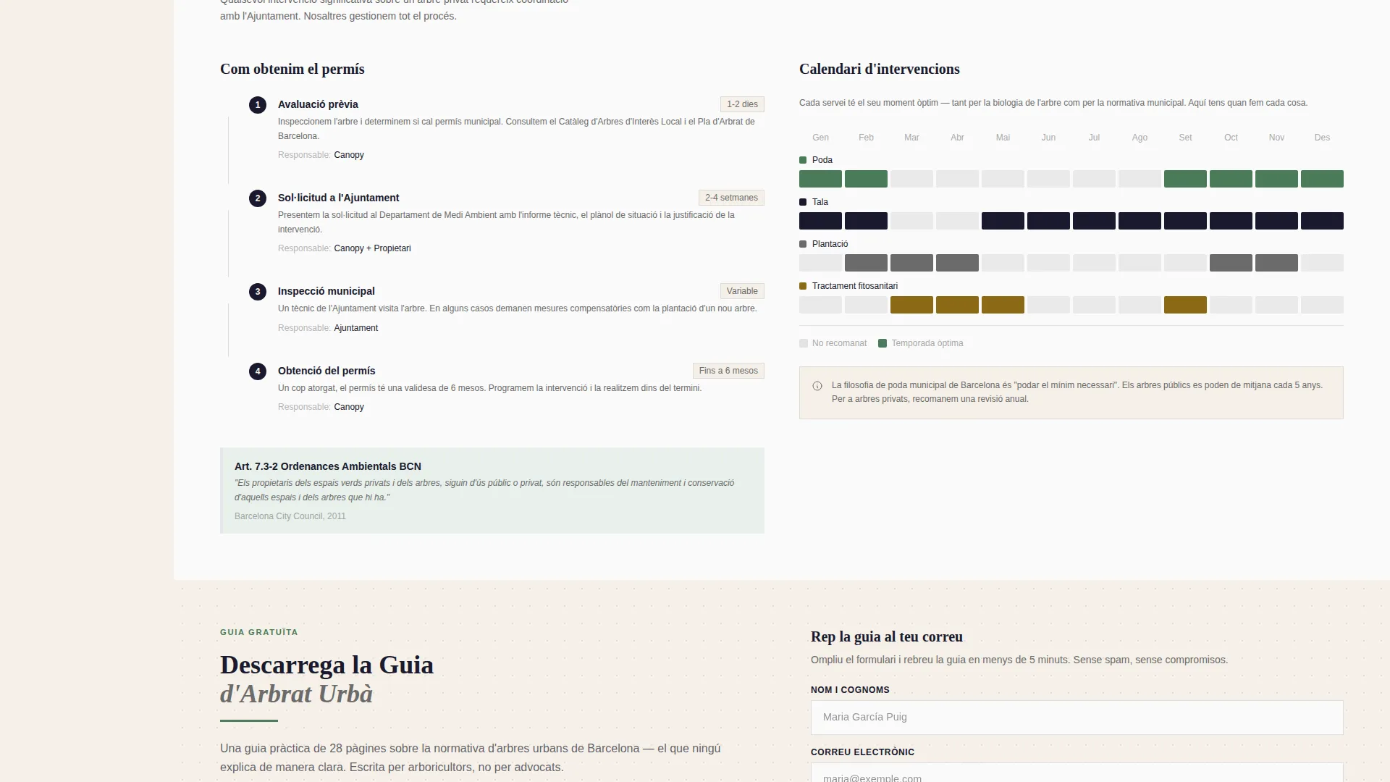
Task: Click the green Poda legend square
Action: pos(803,160)
